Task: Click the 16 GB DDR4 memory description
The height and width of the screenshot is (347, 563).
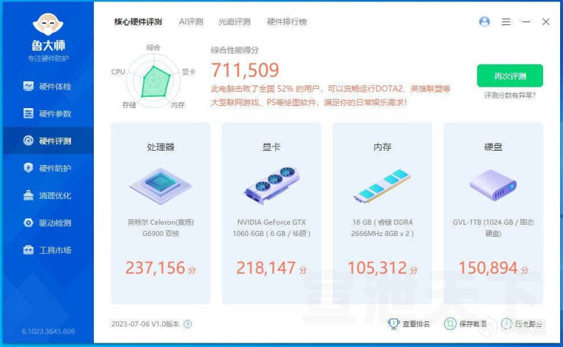Action: click(x=382, y=228)
